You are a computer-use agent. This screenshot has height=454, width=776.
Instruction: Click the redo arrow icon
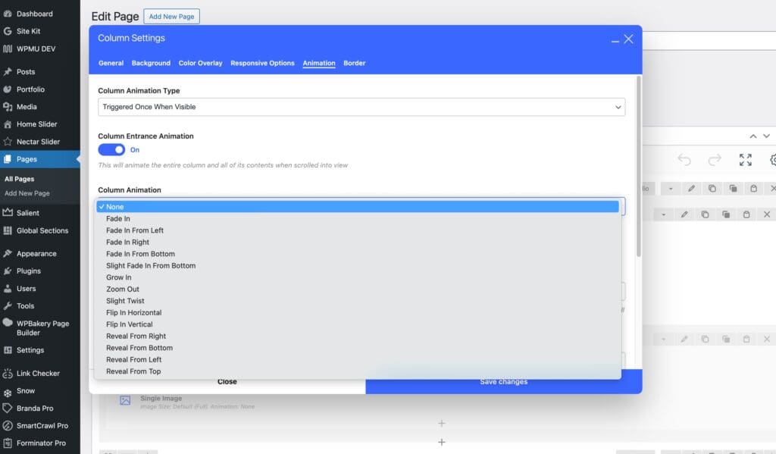[x=715, y=159]
